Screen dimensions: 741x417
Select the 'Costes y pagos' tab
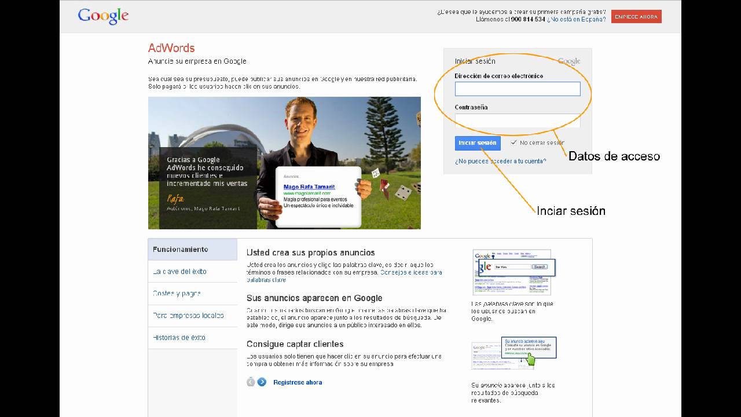tap(193, 294)
